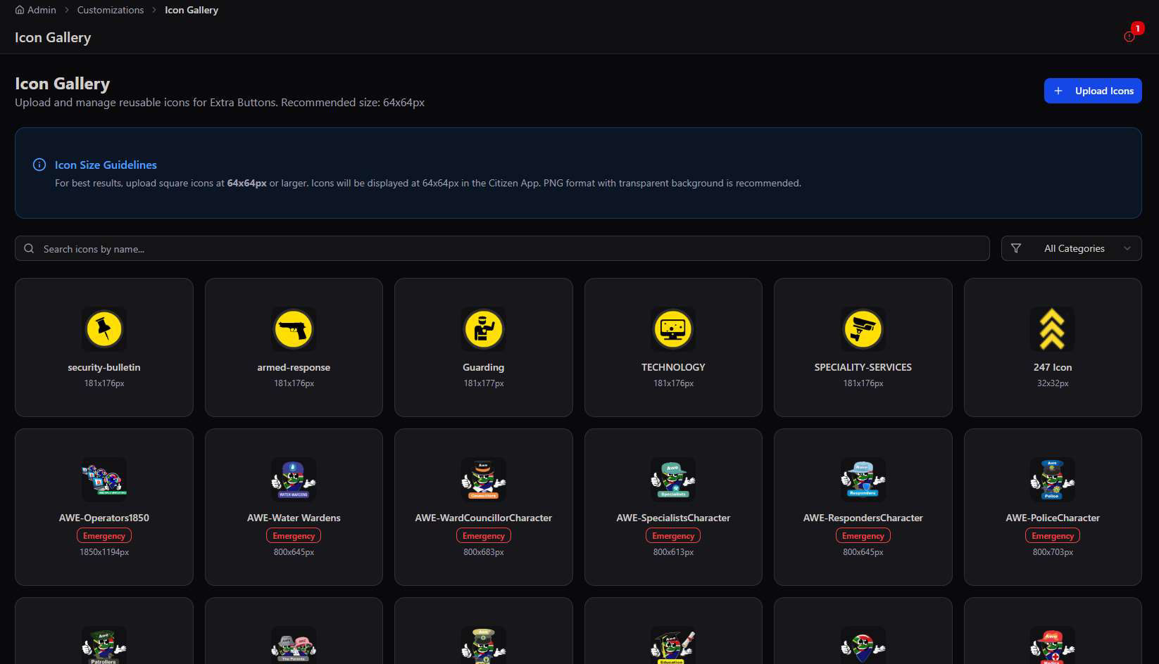1159x664 pixels.
Task: Click the '247 Icon' card name
Action: (x=1053, y=367)
